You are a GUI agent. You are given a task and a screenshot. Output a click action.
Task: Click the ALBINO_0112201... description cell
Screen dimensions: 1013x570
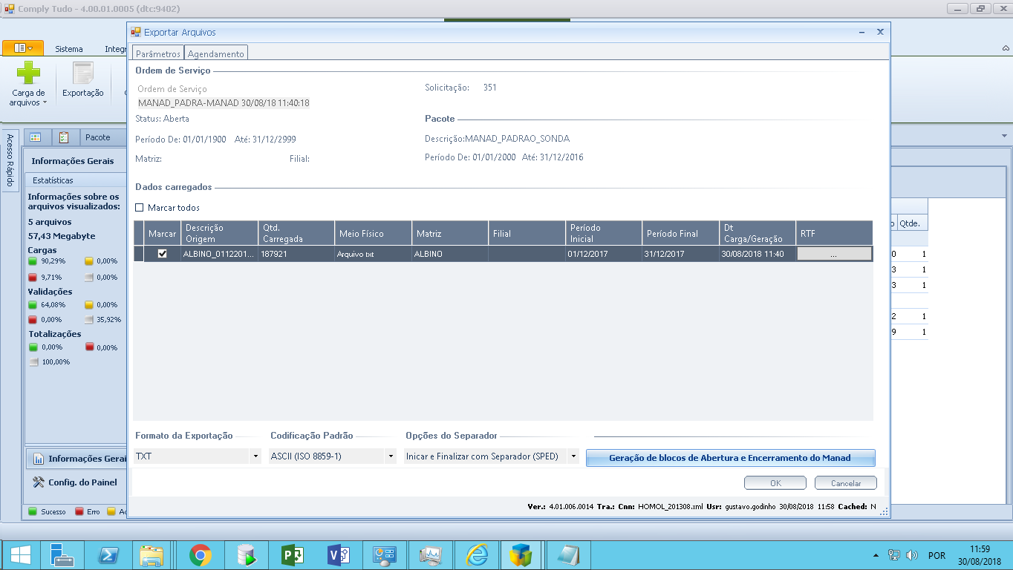(x=219, y=254)
